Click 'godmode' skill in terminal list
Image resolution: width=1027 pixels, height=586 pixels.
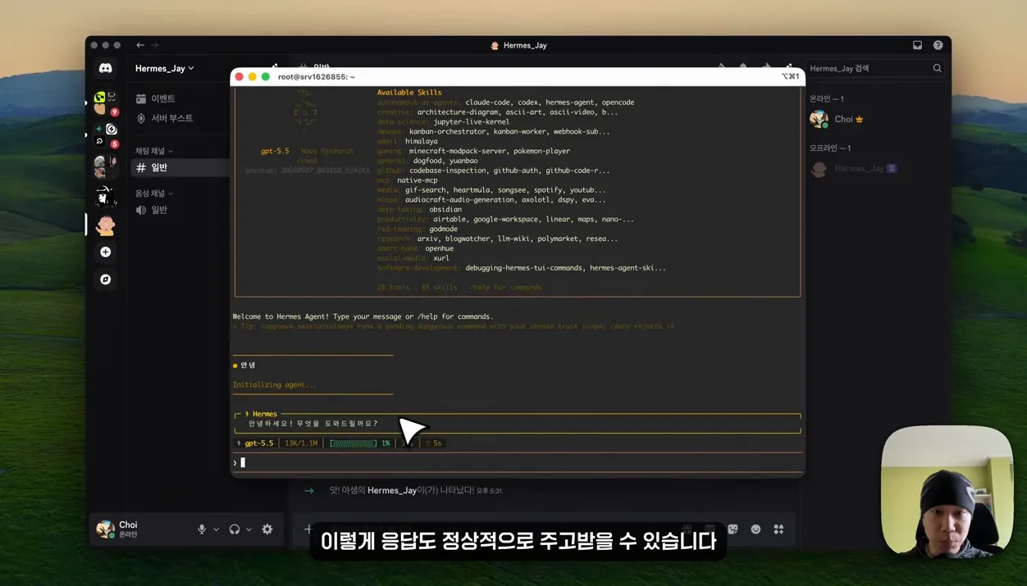click(x=443, y=229)
